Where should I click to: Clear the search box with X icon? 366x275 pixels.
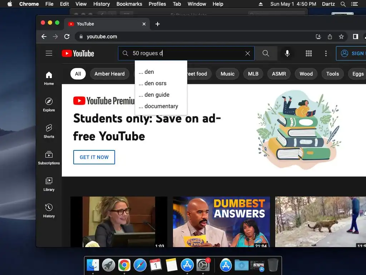click(x=248, y=53)
